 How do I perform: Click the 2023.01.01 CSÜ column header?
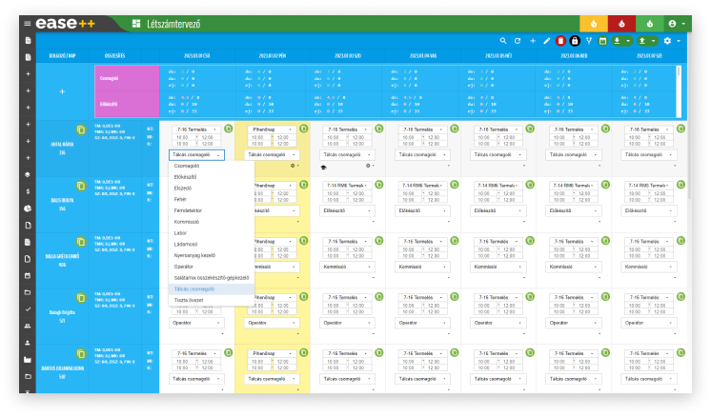[x=196, y=55]
